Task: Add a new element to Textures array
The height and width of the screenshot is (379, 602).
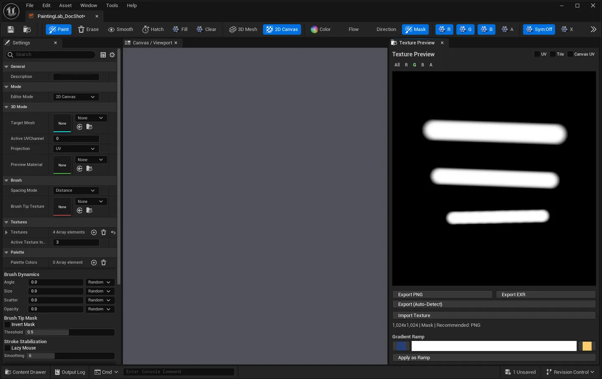Action: pos(94,232)
